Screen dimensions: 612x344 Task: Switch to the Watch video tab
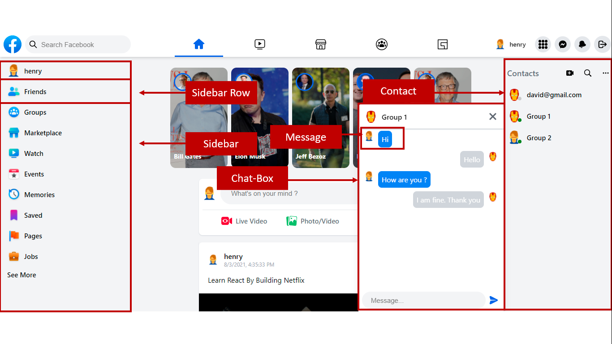260,44
